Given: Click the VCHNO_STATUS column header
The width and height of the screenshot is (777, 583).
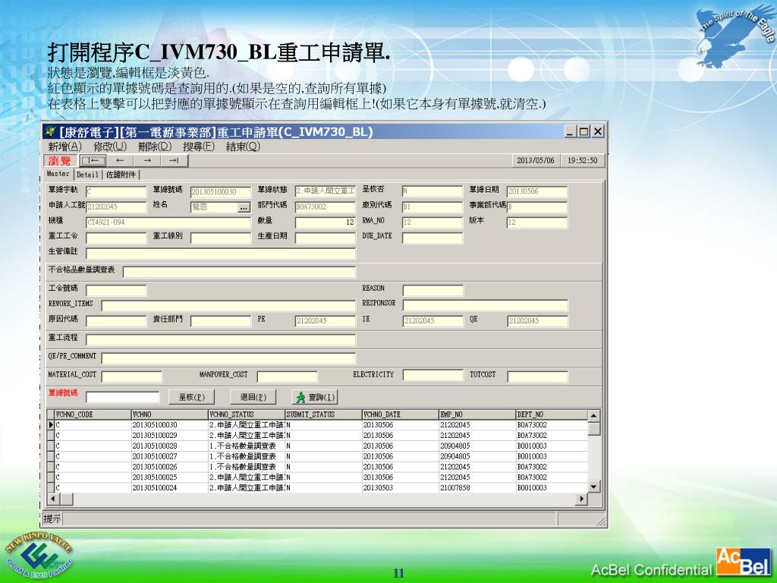Looking at the screenshot, I should (x=247, y=414).
